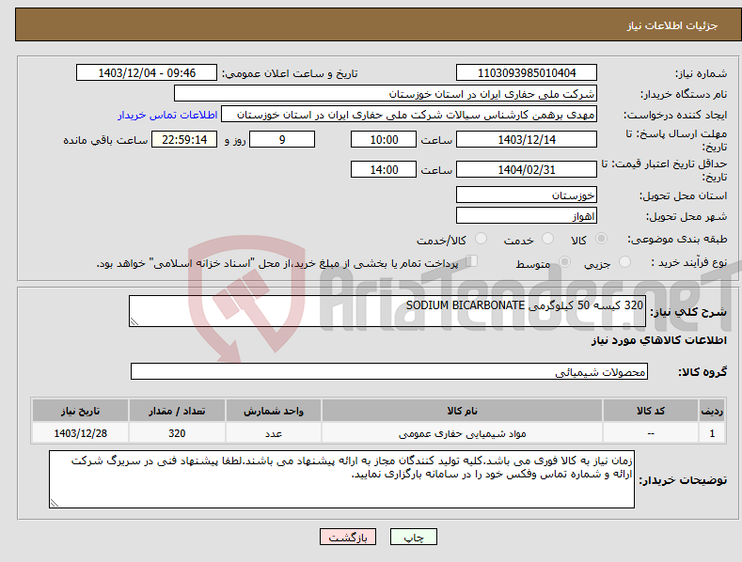Click the بازگشت (back) button
Screen dimensions: 742x562
click(348, 537)
